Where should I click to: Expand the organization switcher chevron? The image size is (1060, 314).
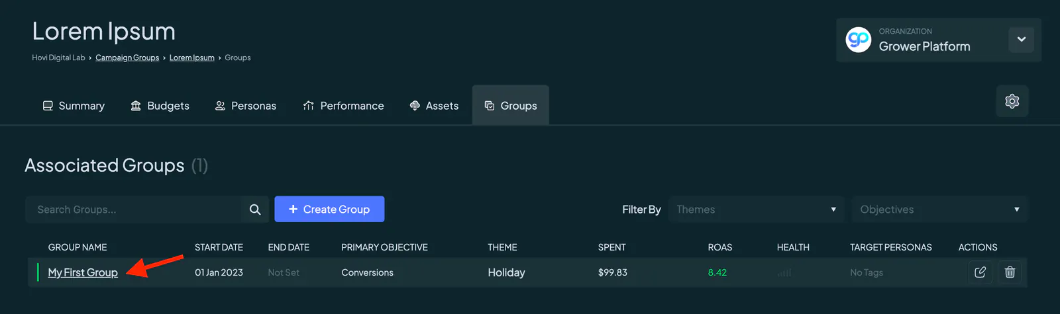(1021, 40)
